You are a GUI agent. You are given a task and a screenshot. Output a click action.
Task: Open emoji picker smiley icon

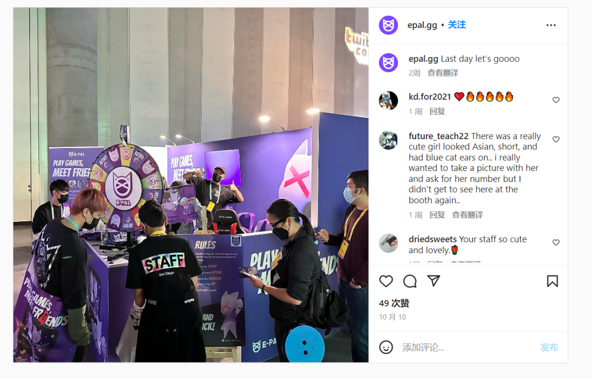point(386,347)
